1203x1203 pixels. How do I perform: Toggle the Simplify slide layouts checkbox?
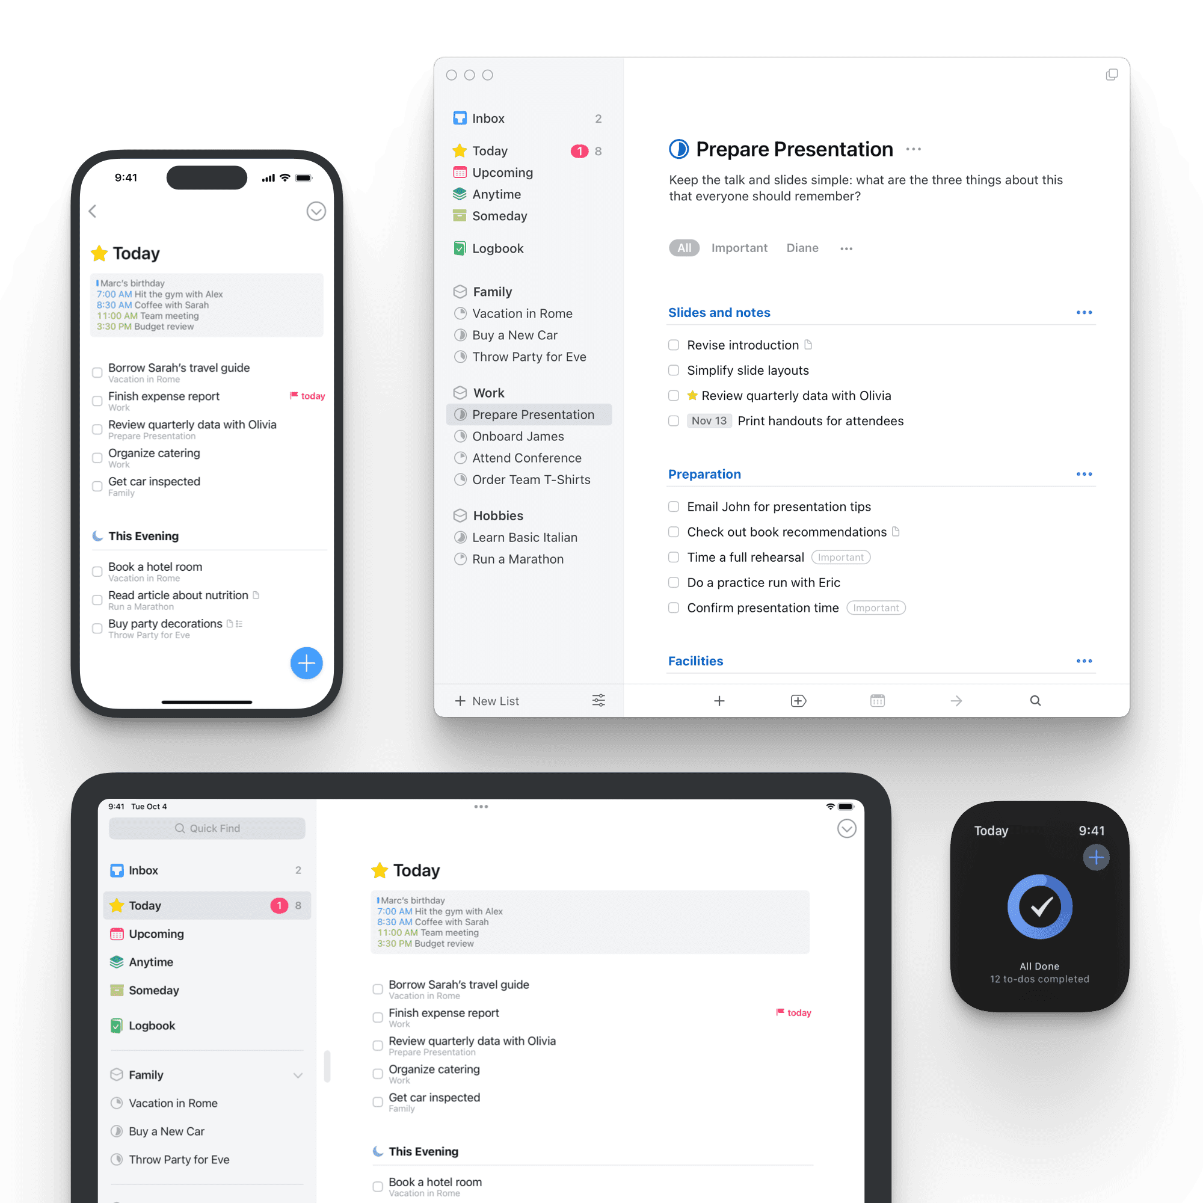pyautogui.click(x=673, y=369)
